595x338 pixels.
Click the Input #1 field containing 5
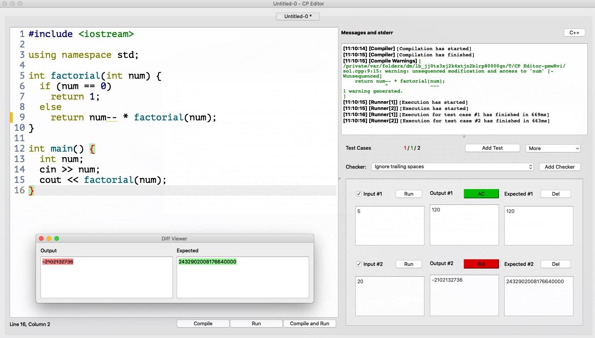pos(390,226)
